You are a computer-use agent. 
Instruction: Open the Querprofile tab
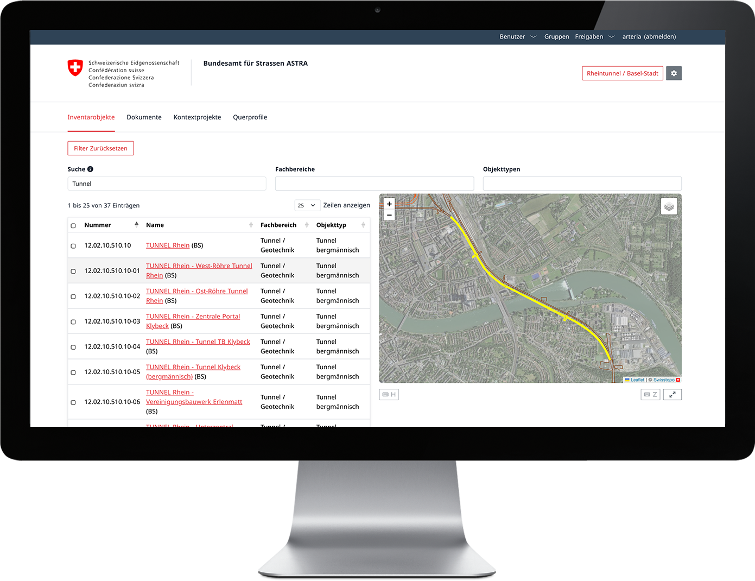click(250, 117)
